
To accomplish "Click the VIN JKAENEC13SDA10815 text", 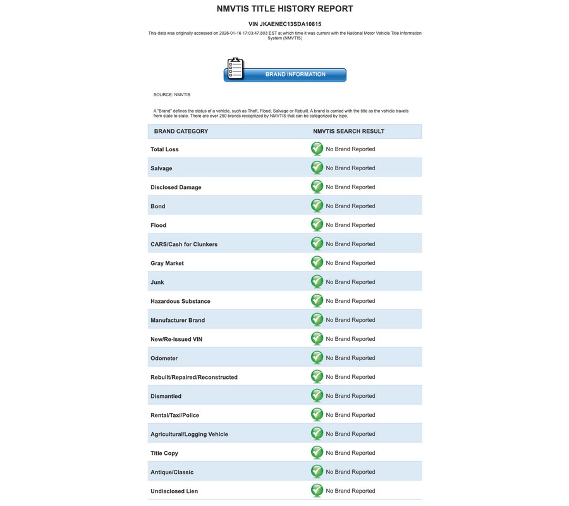I will point(285,24).
